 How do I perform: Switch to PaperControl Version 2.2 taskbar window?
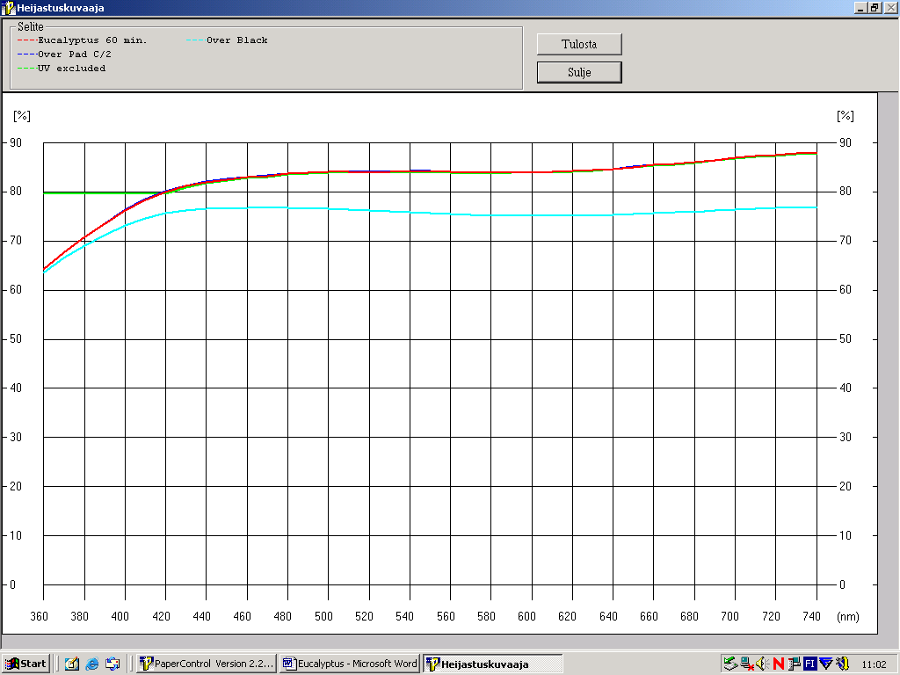click(207, 664)
